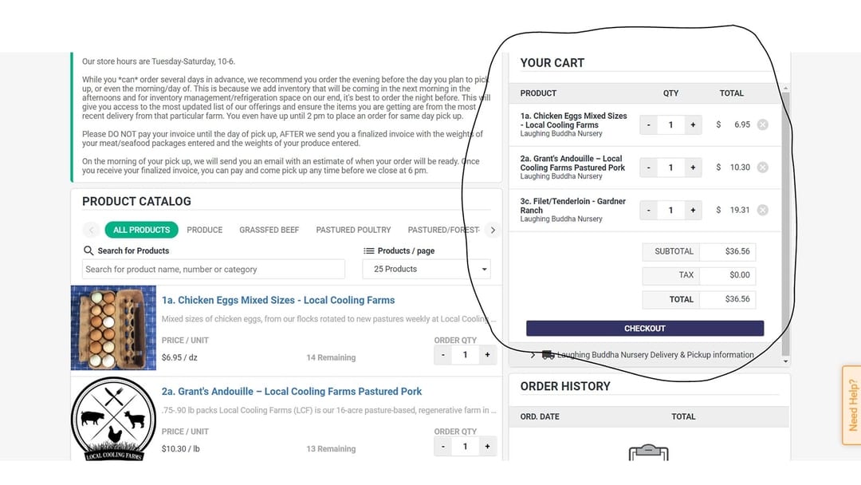Increase order quantity for Grant's Andouille listing
The width and height of the screenshot is (861, 485).
click(488, 447)
